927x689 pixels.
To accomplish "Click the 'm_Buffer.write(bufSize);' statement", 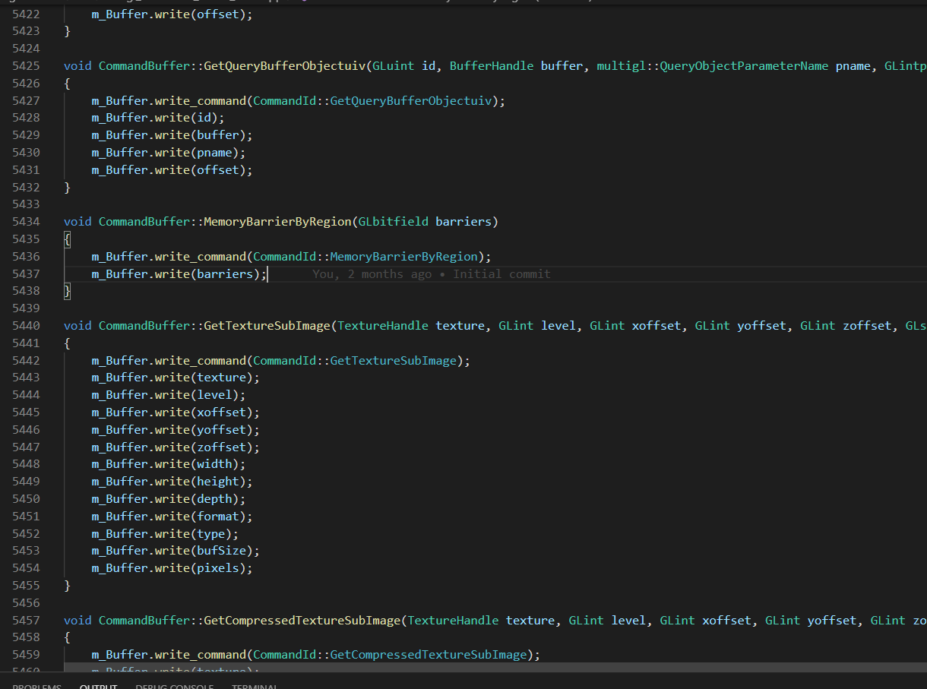I will 176,551.
